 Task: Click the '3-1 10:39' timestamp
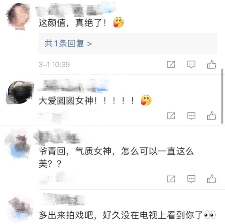[x=54, y=64]
